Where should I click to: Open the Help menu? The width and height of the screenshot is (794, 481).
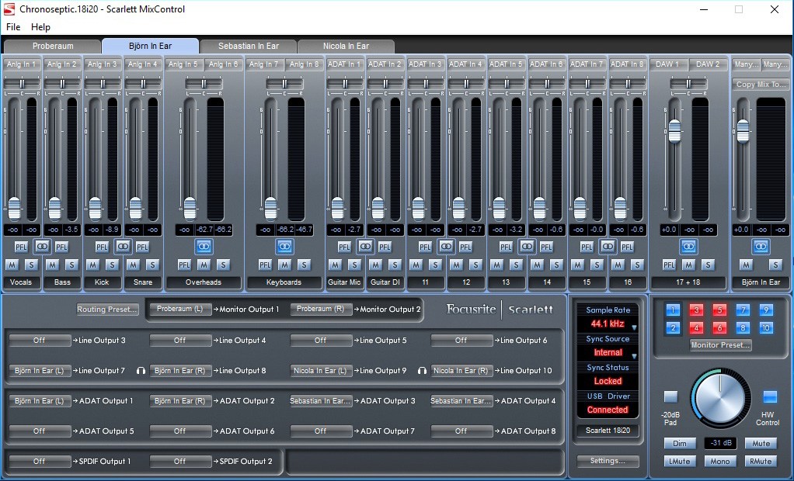(x=40, y=27)
